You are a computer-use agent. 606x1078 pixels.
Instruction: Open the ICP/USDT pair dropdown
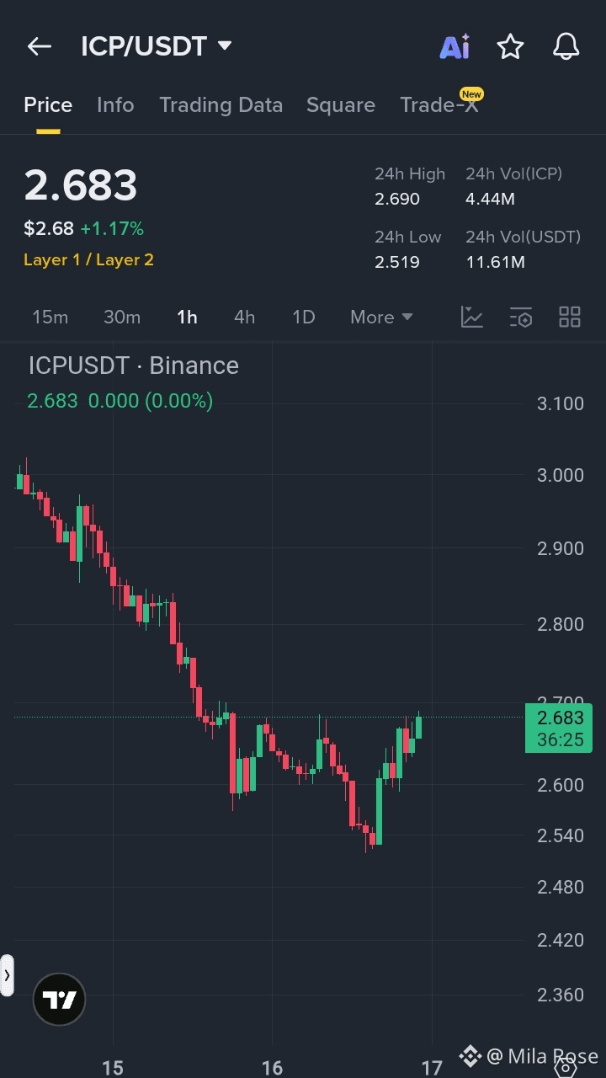pyautogui.click(x=157, y=46)
